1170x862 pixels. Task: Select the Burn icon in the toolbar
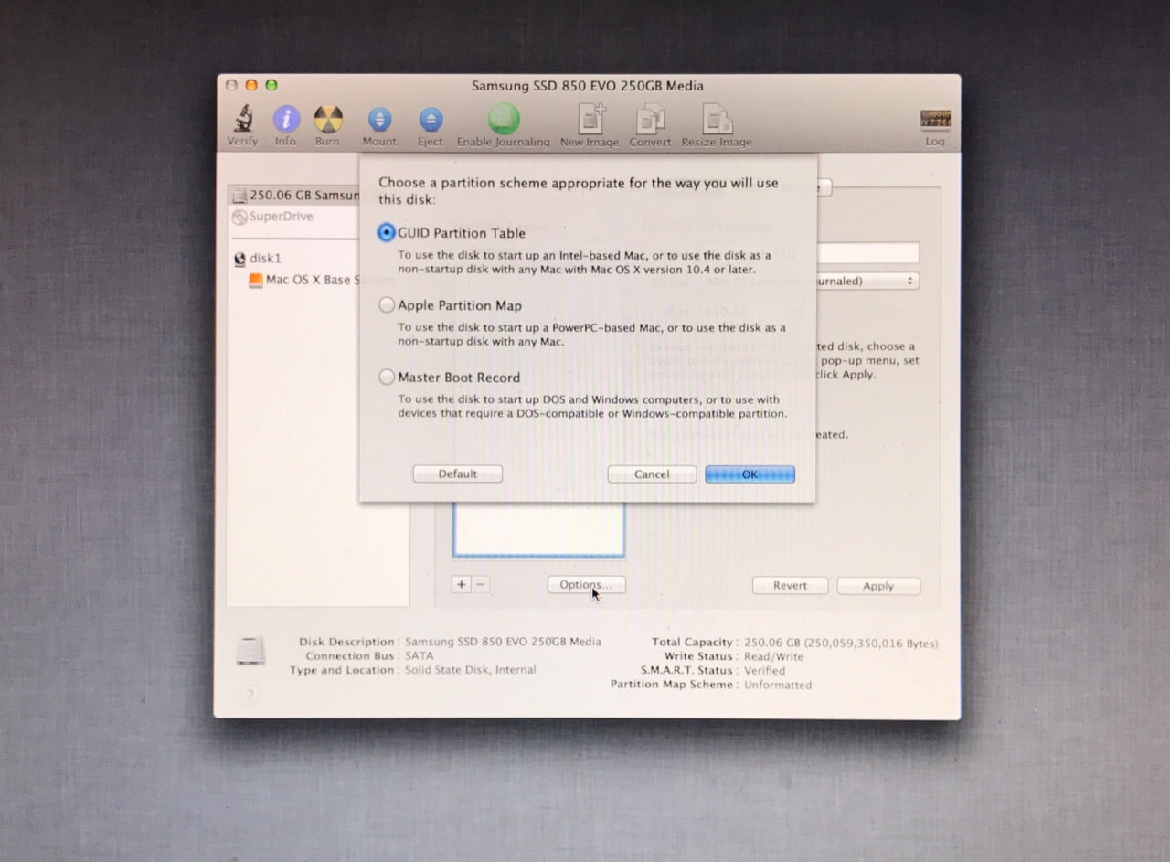point(328,120)
